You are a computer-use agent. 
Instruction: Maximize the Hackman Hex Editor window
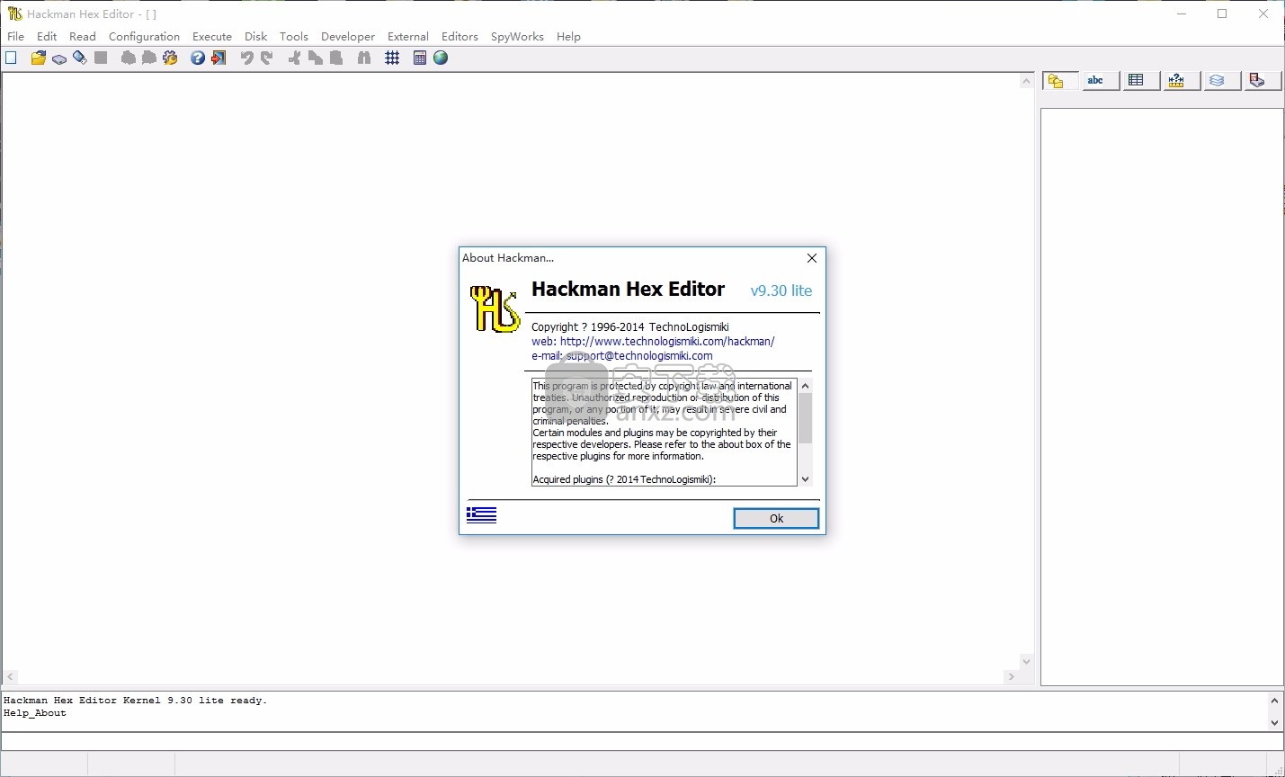pos(1222,13)
